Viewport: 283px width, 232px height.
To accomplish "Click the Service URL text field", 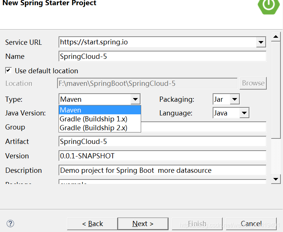I will (157, 42).
